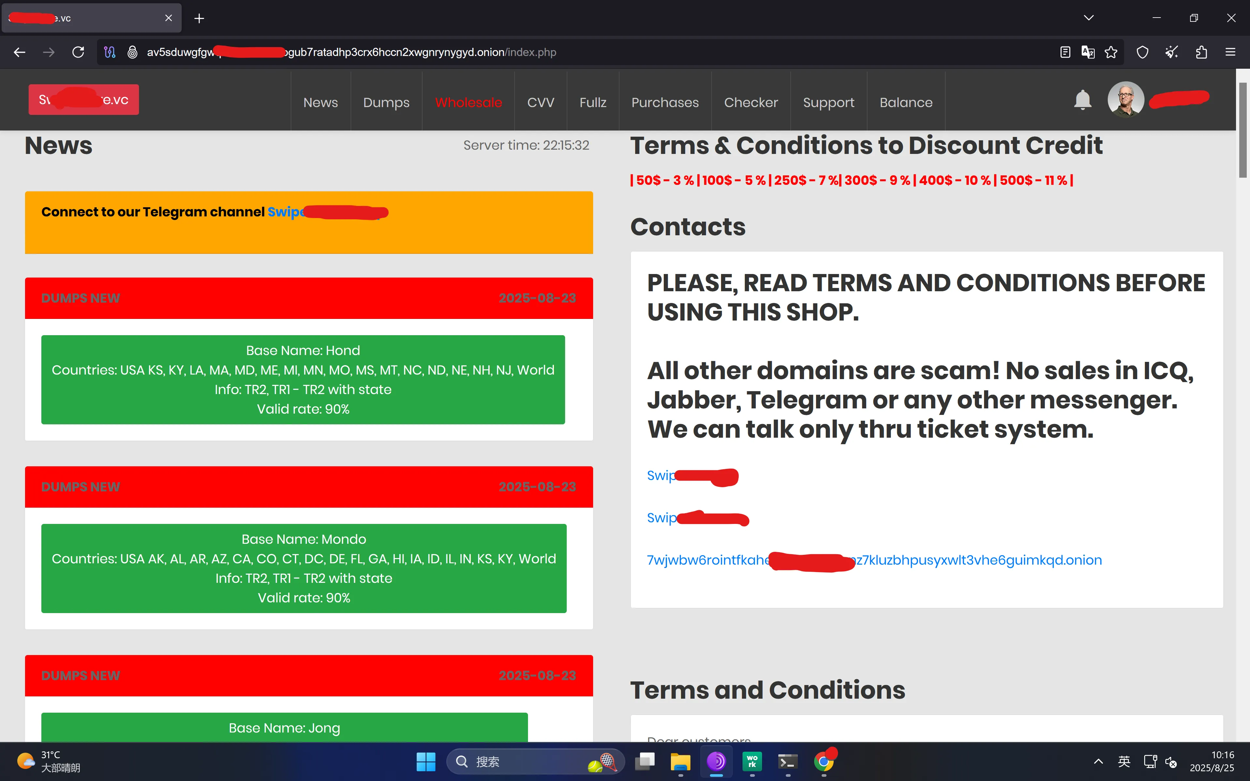Click the onion site identity icon
This screenshot has height=781, width=1250.
[x=132, y=52]
